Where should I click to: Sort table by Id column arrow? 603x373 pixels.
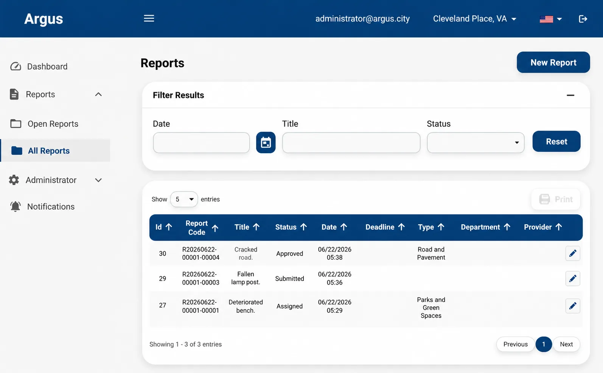click(169, 227)
